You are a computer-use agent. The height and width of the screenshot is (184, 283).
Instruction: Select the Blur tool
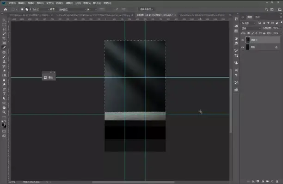(x=4, y=80)
